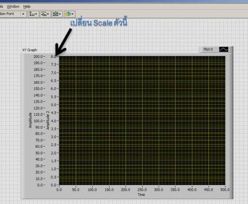Click the Plot 0 line style sample

(224, 50)
